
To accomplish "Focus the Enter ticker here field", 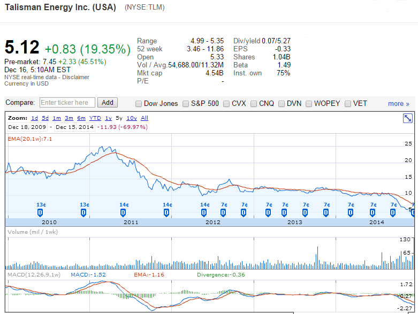I will pyautogui.click(x=67, y=103).
